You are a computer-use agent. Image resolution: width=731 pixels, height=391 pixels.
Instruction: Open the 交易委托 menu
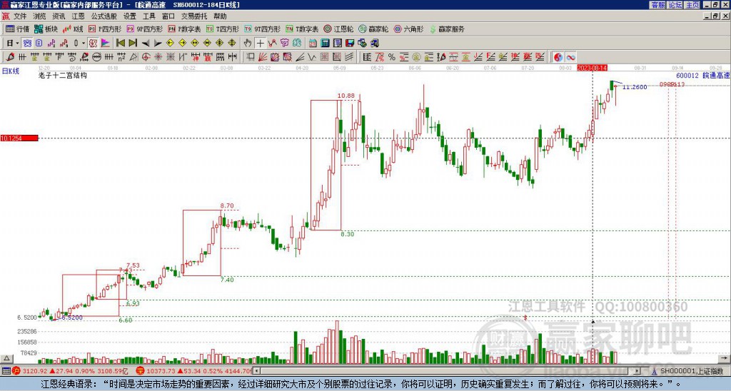point(194,16)
